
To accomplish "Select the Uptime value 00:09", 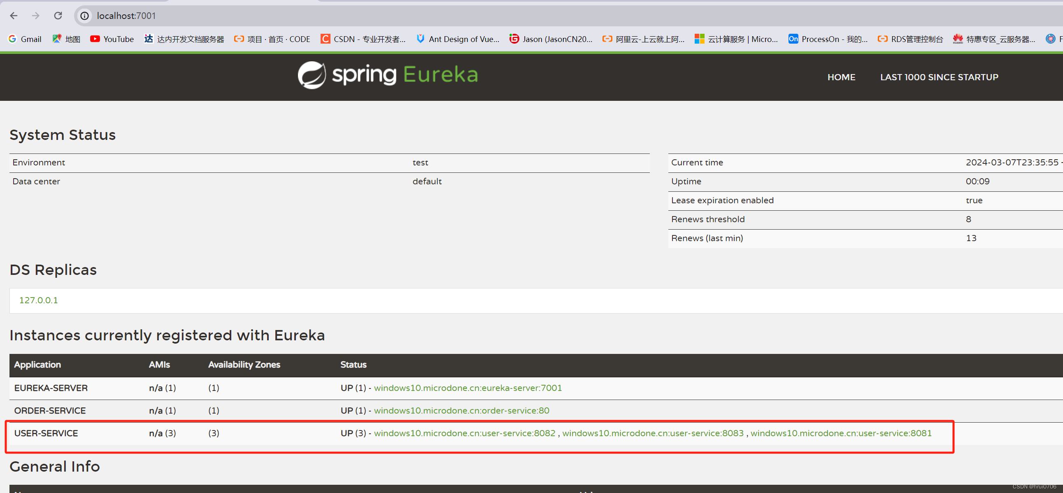I will [x=977, y=181].
